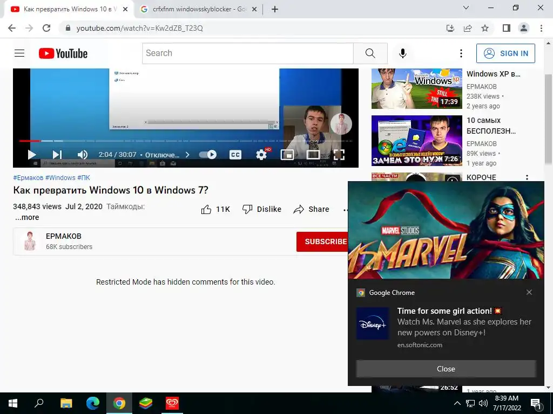Dismiss notification with X icon
This screenshot has width=553, height=414.
pos(529,292)
